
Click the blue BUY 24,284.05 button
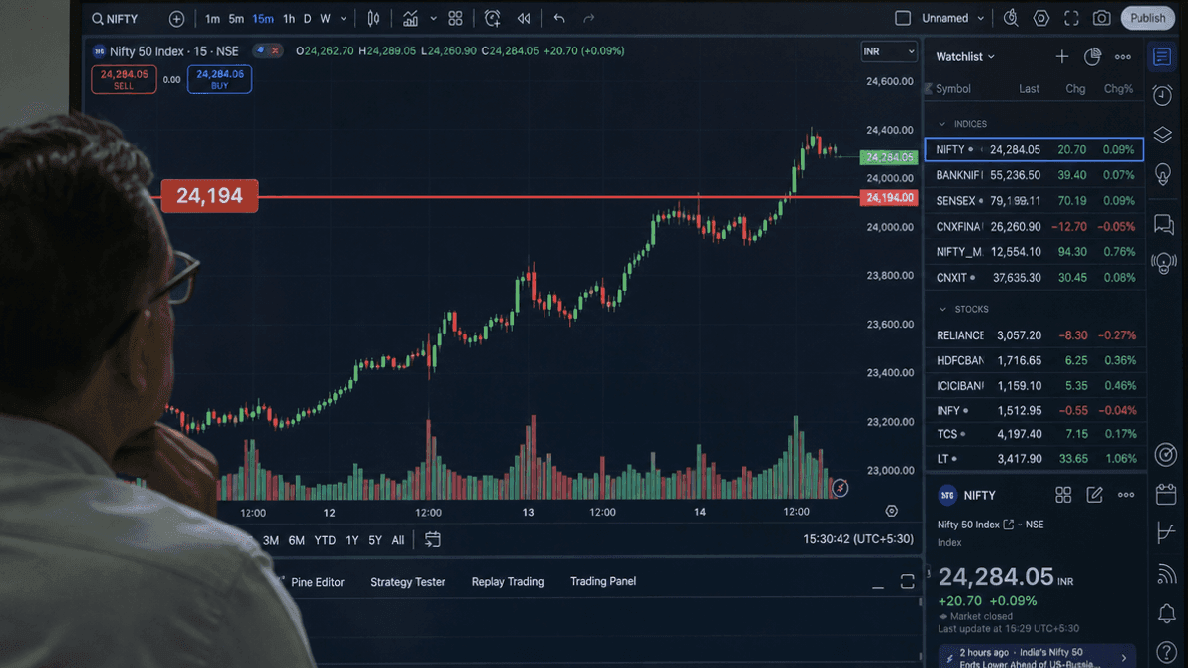click(219, 79)
